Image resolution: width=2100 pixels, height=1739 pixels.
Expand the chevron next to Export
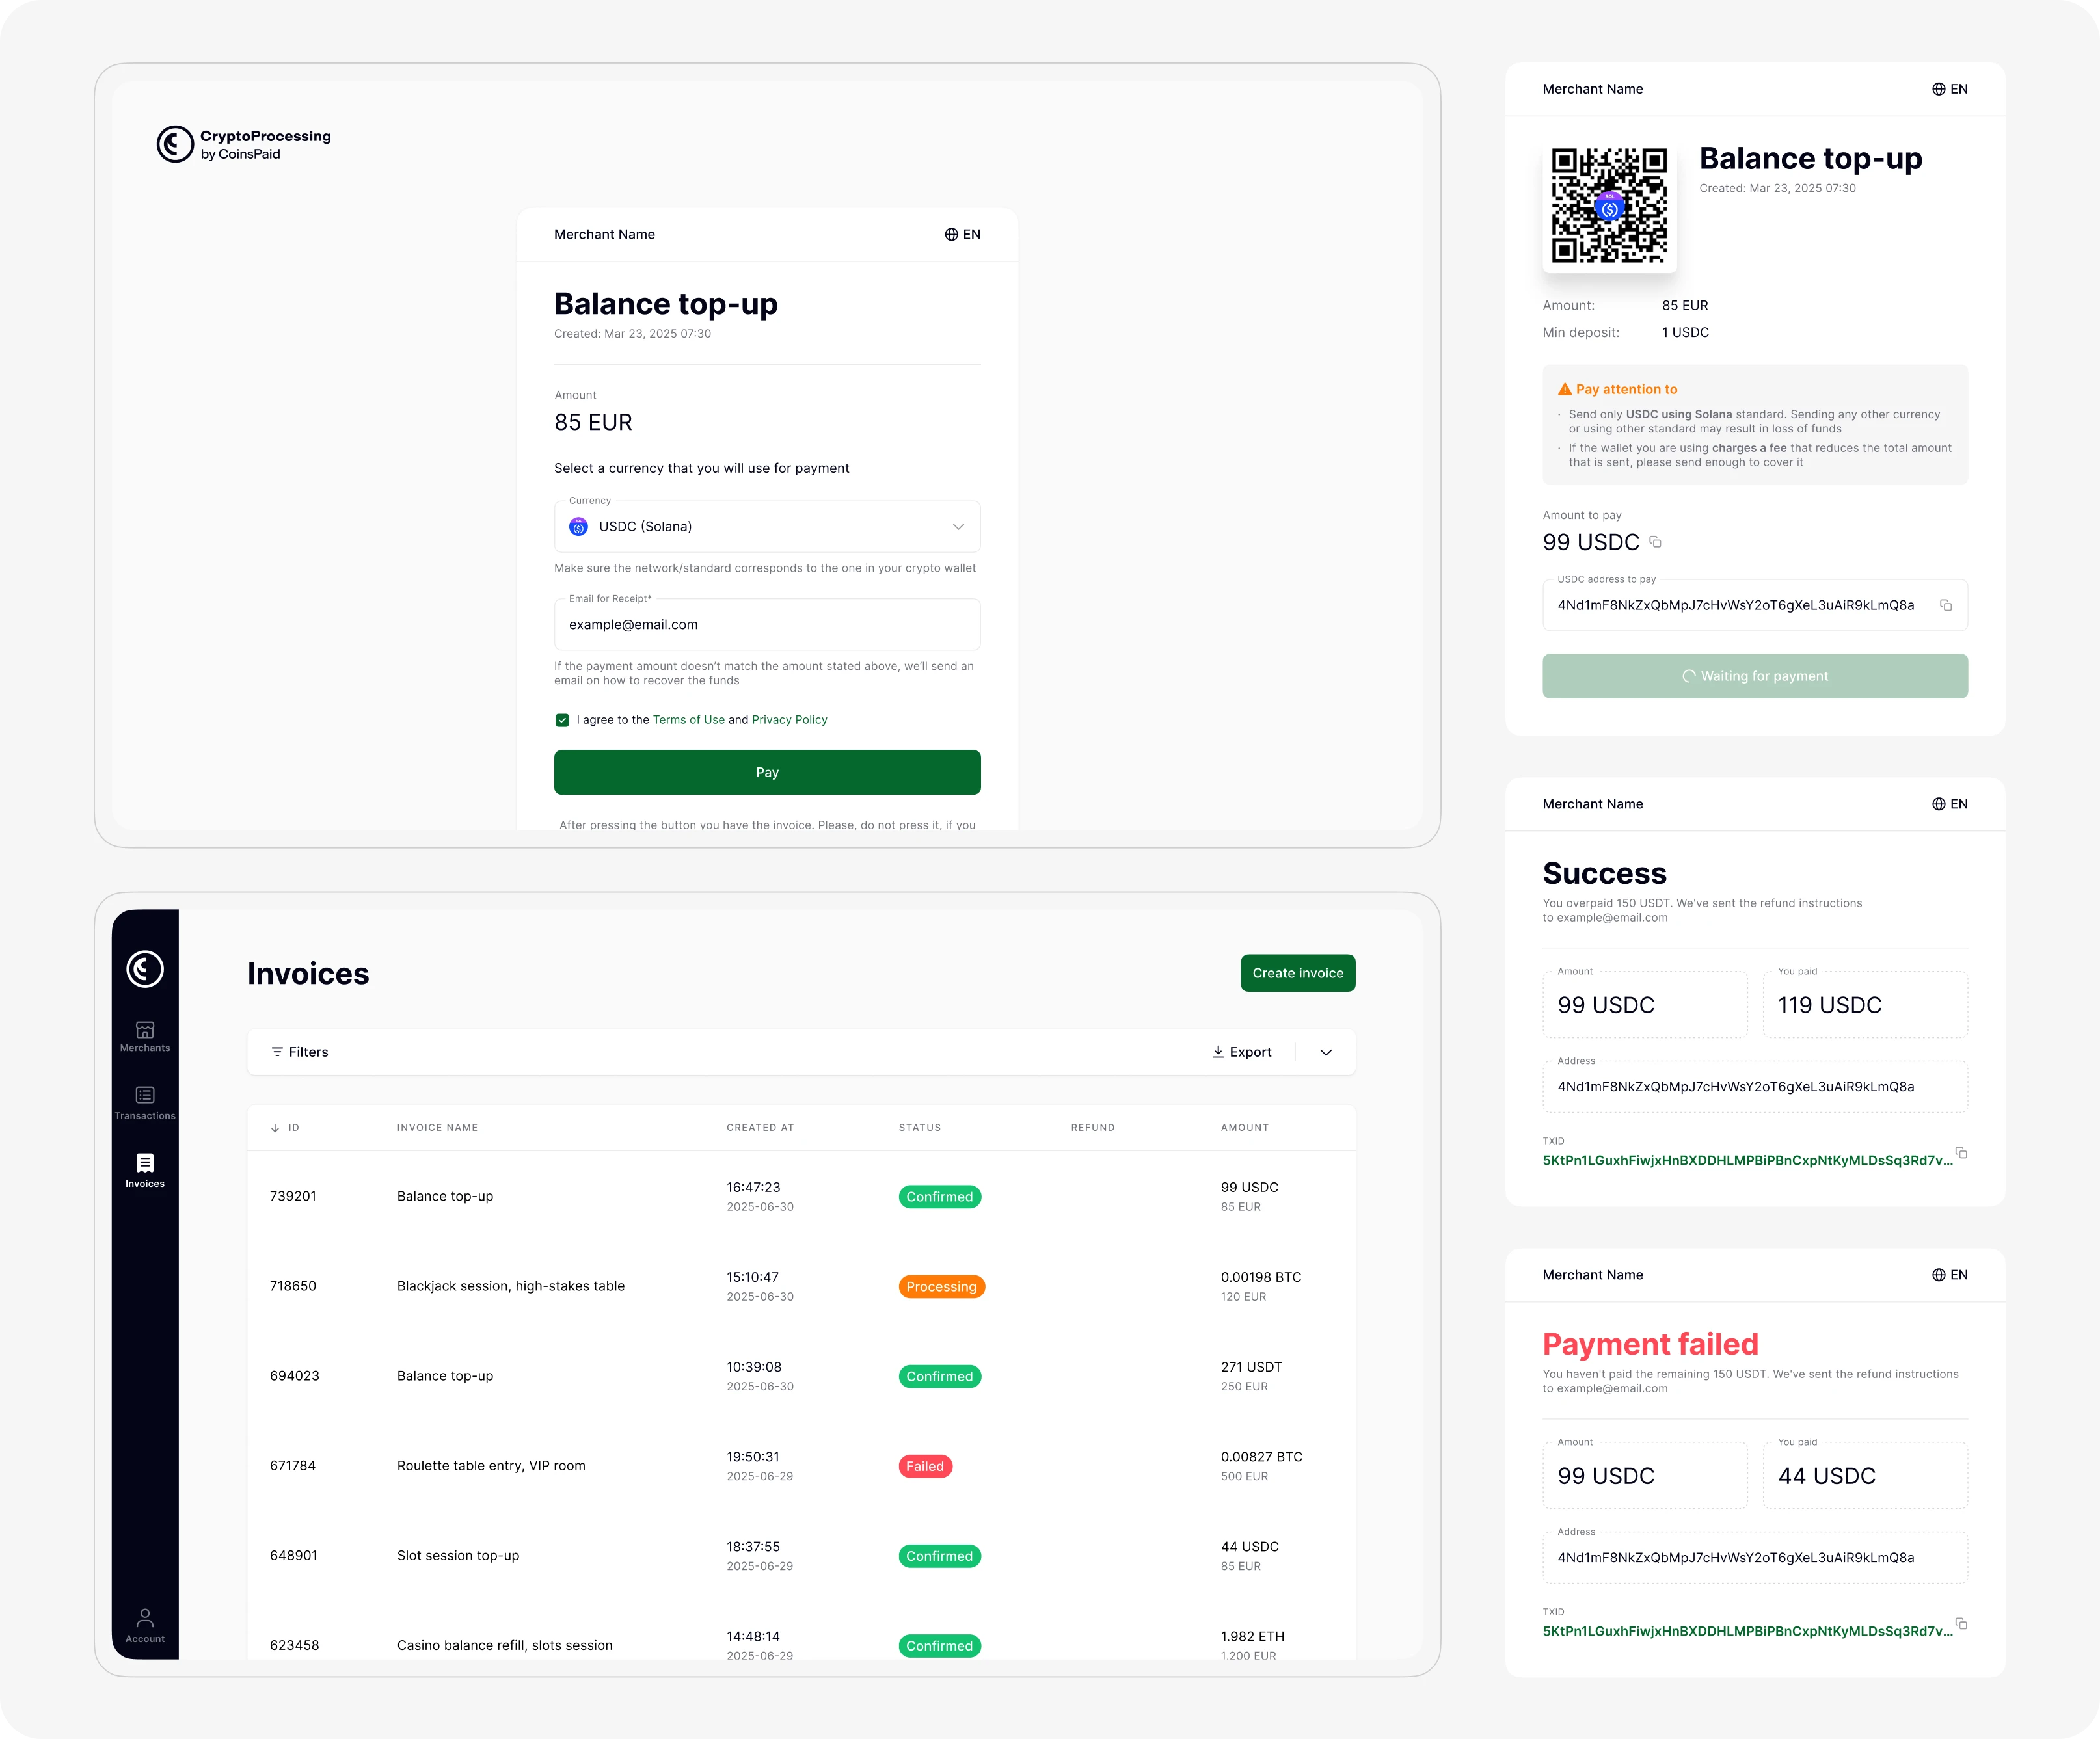tap(1326, 1052)
